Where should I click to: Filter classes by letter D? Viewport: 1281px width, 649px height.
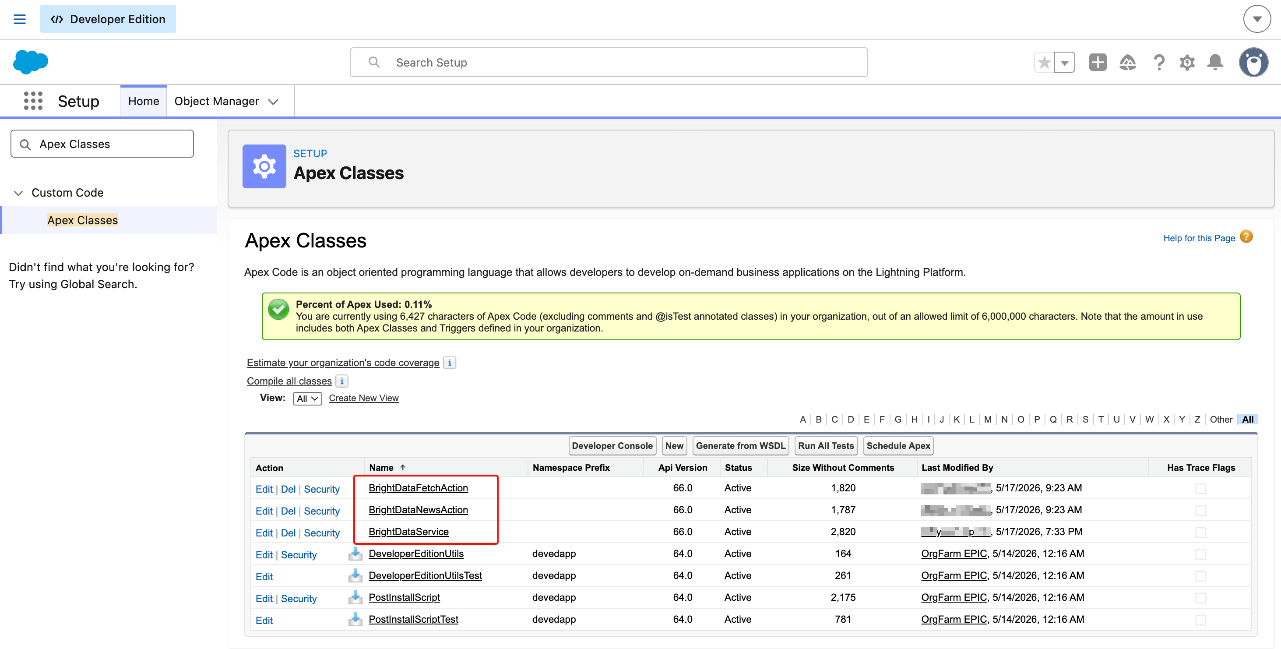point(851,419)
